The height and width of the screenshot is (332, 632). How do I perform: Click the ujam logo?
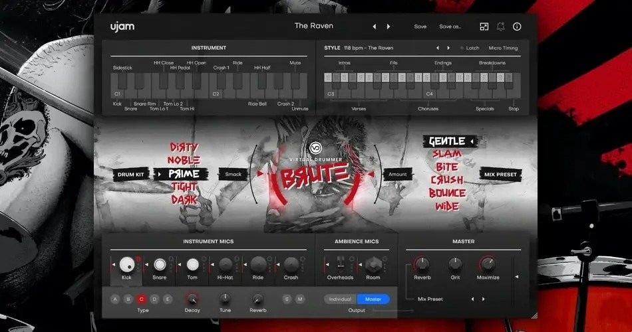coord(122,27)
